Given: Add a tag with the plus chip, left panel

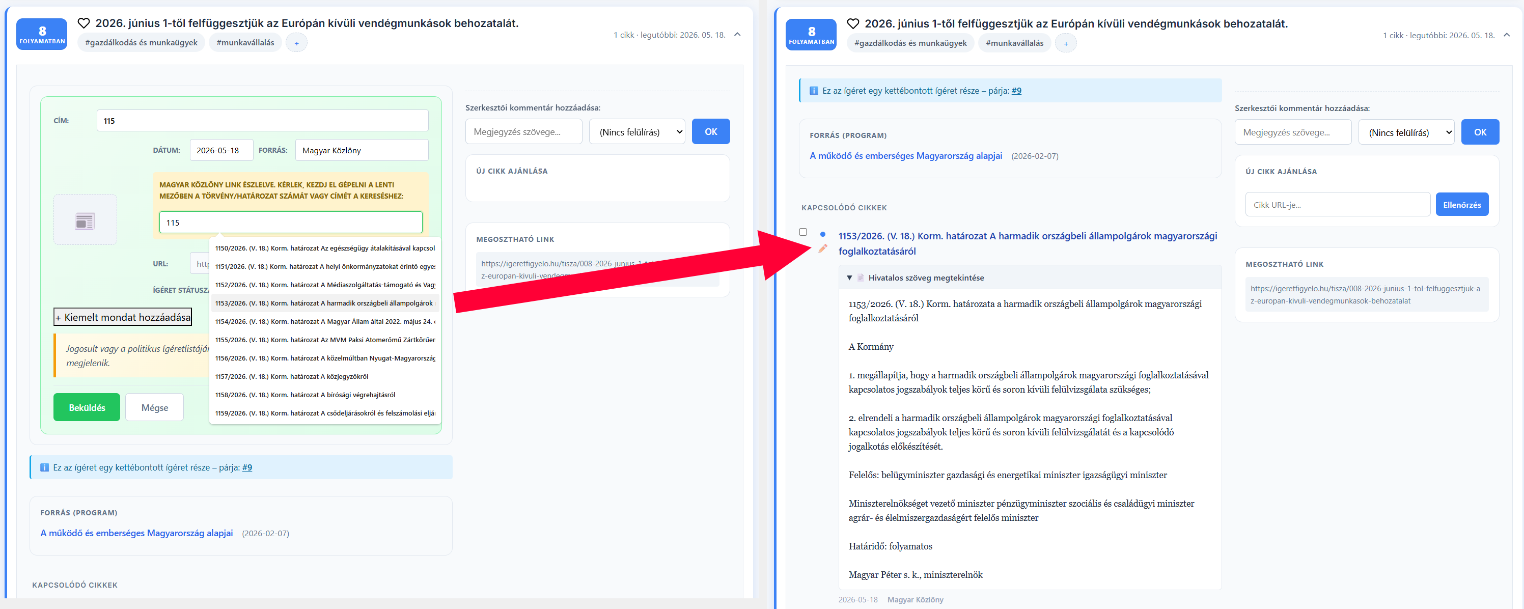Looking at the screenshot, I should [296, 43].
